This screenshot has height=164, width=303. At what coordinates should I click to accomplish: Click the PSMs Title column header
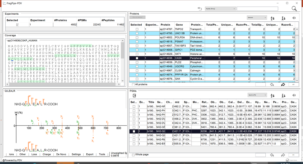click(151, 102)
